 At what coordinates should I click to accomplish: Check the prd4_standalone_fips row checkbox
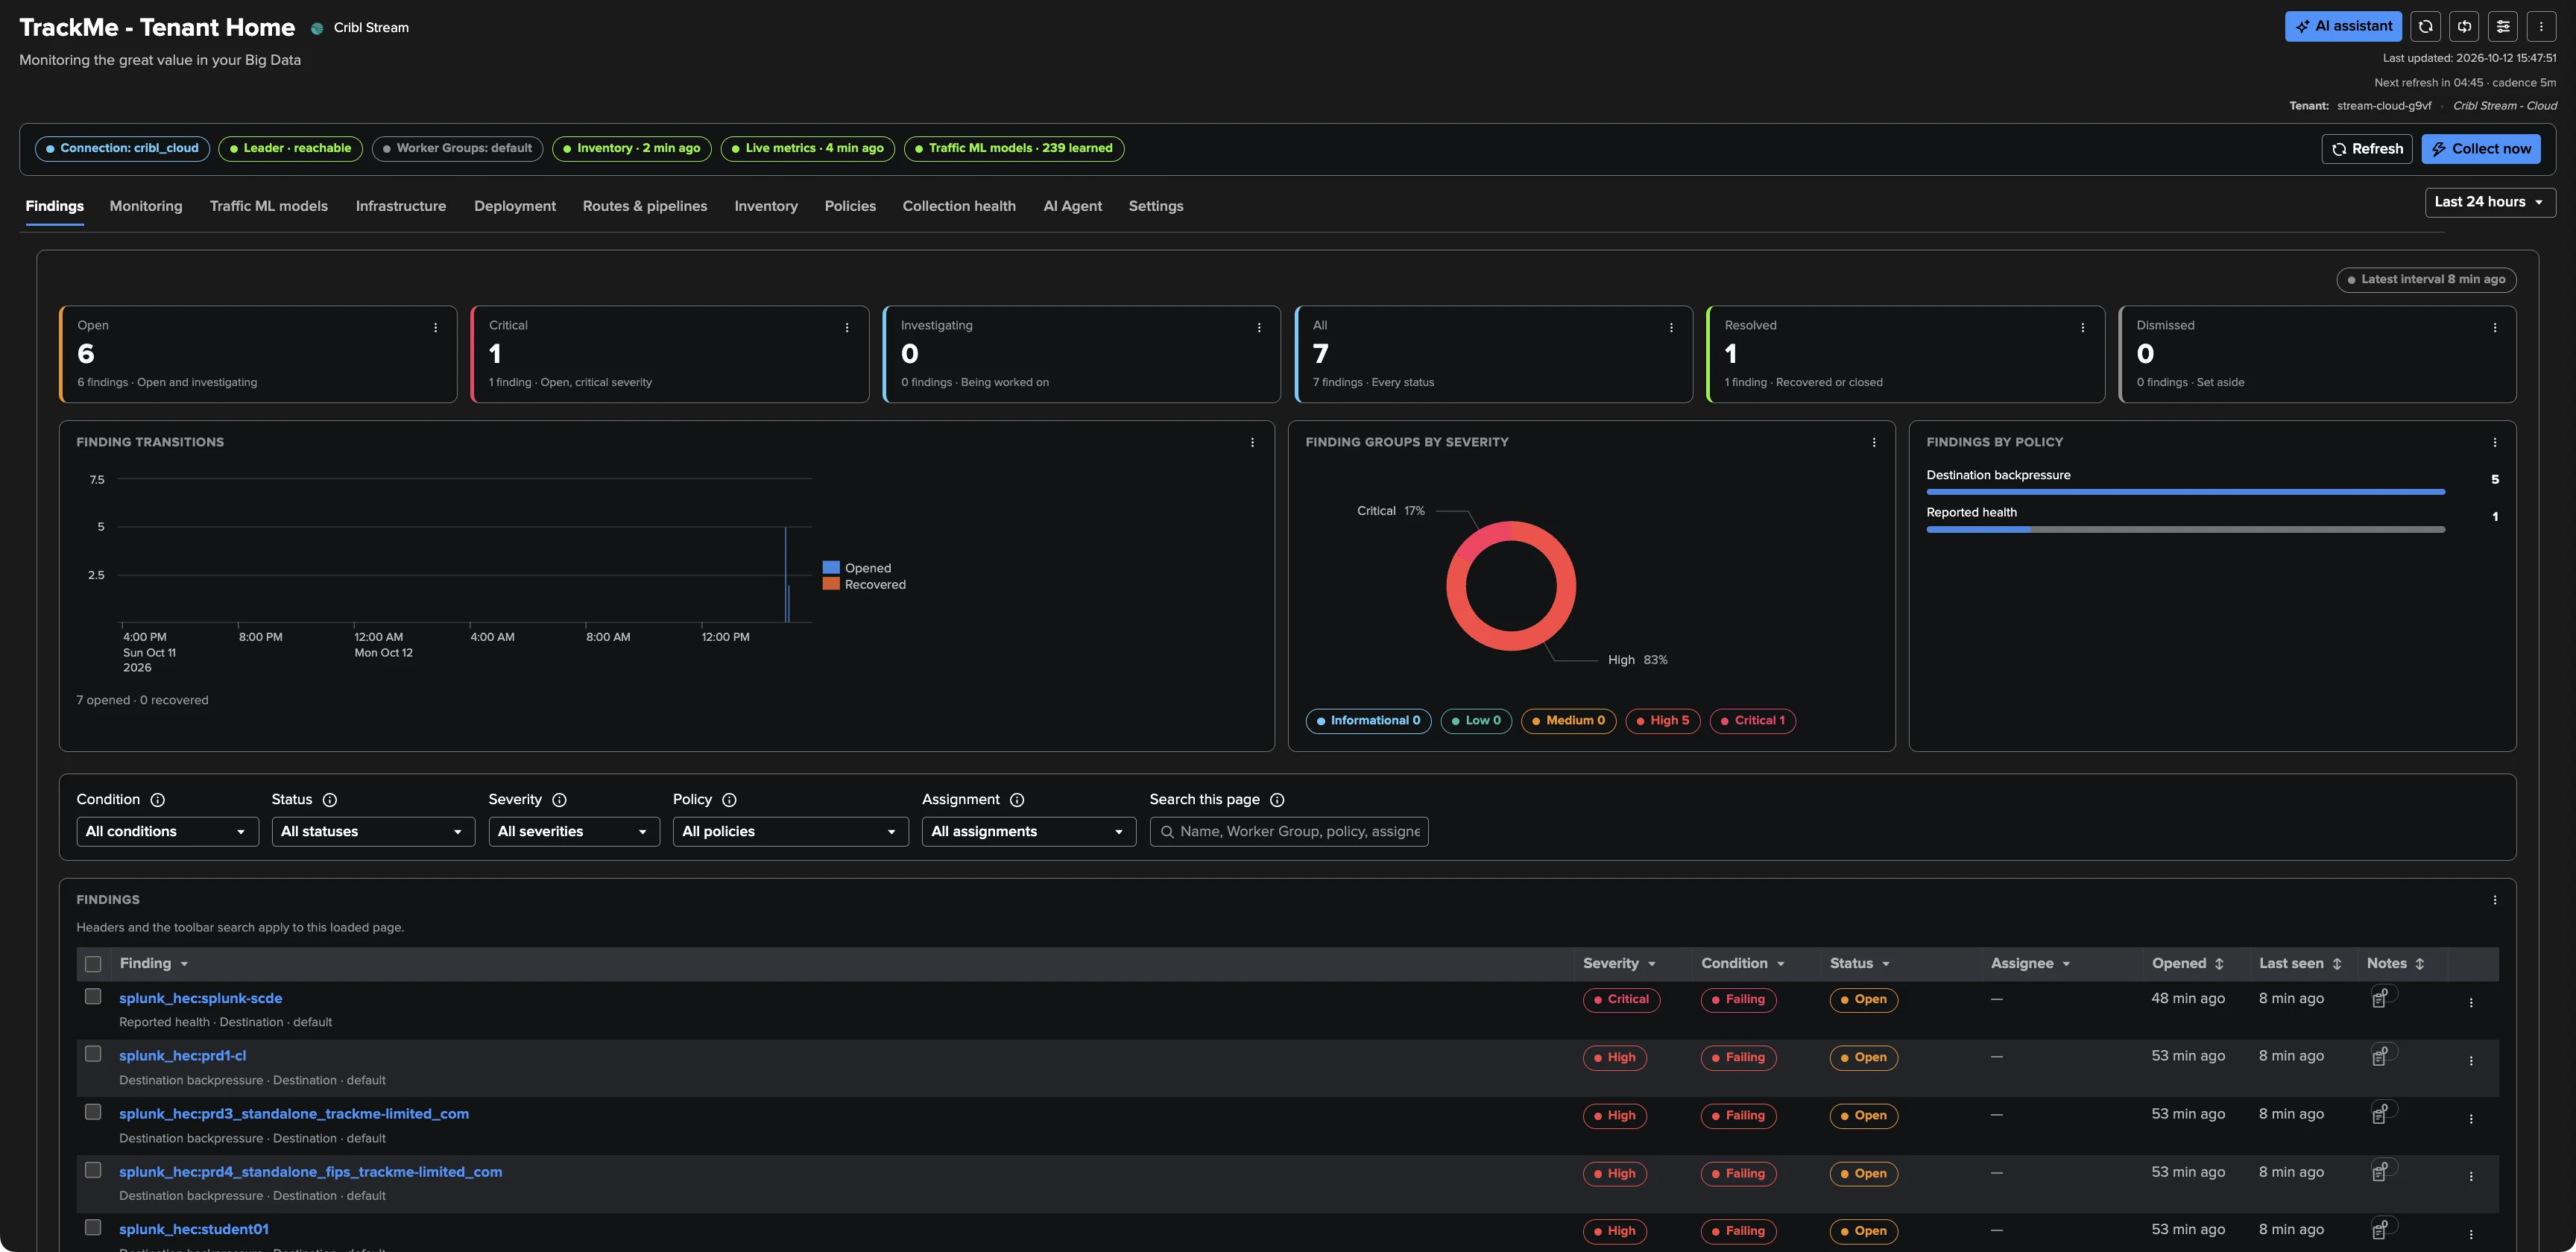pyautogui.click(x=93, y=1170)
